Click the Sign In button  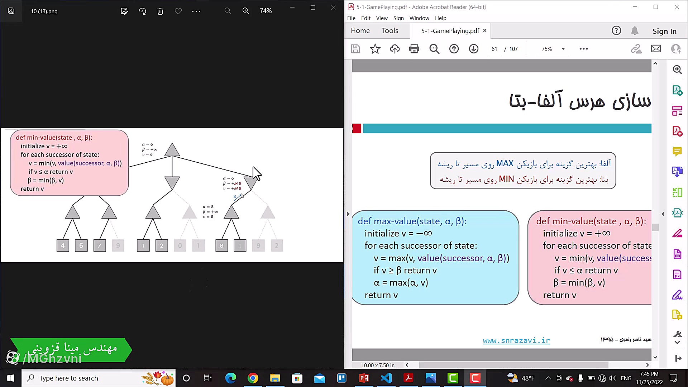[x=664, y=31]
